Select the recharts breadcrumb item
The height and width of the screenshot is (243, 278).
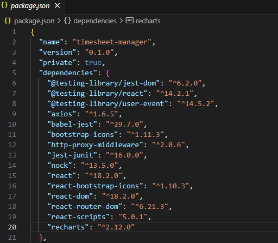[x=148, y=21]
